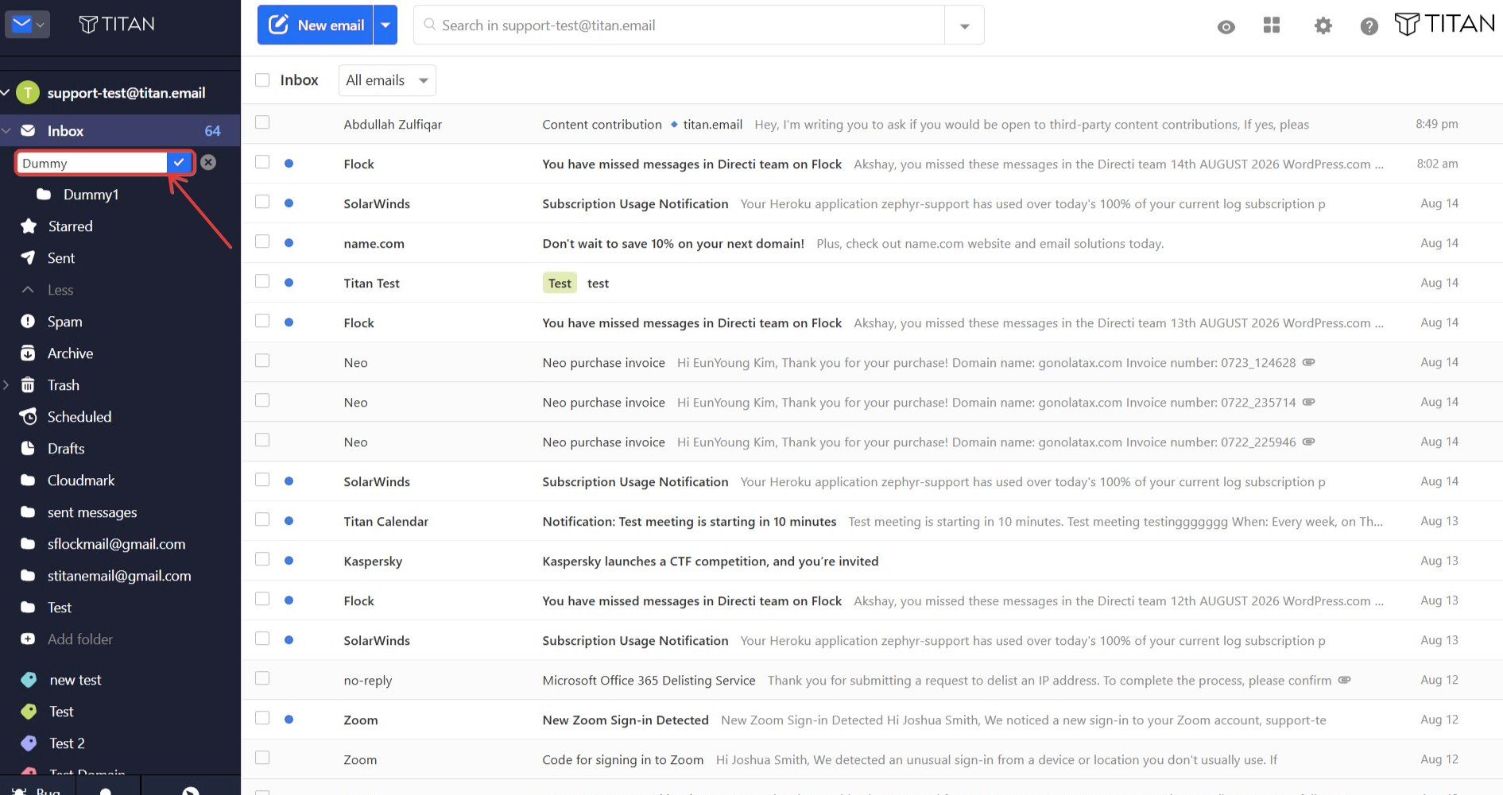Click the Test label chip on Titan Test email
This screenshot has height=795, width=1503.
point(560,284)
